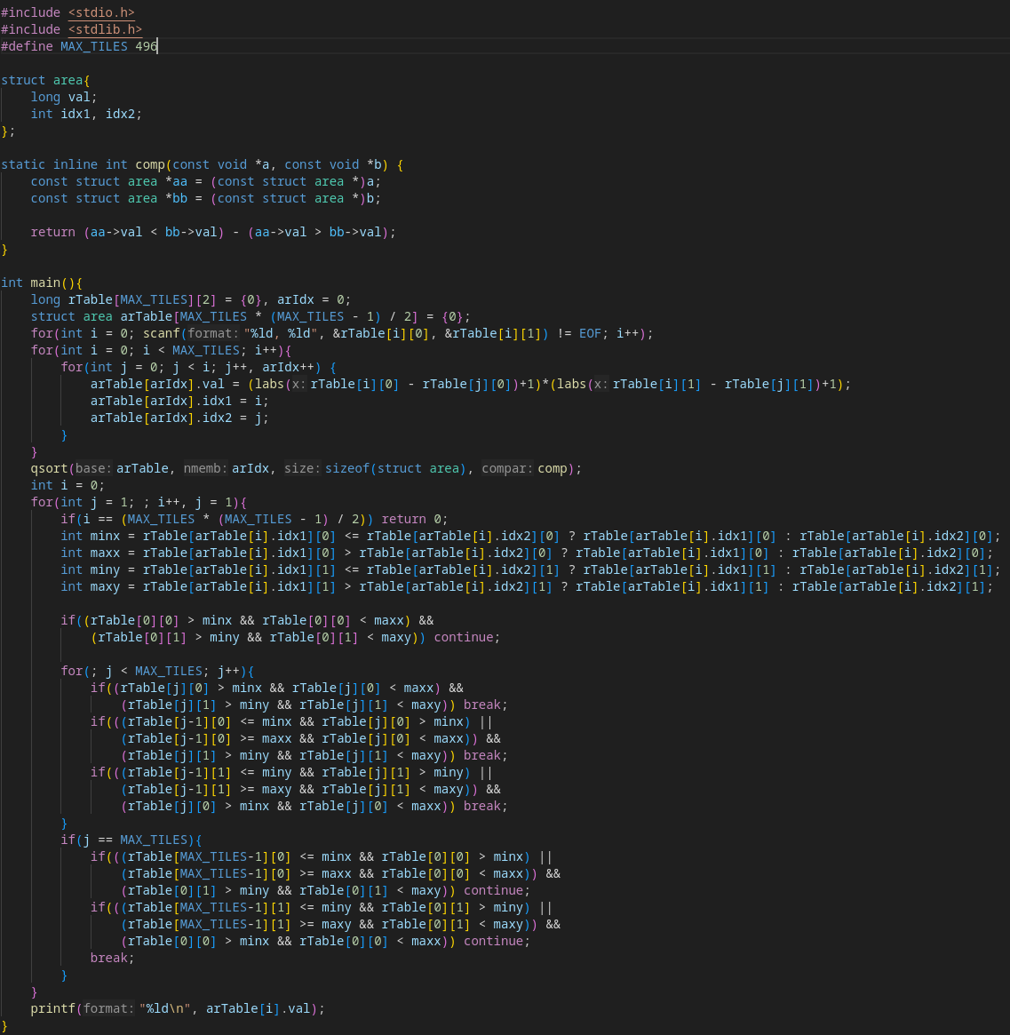Image resolution: width=1010 pixels, height=1035 pixels.
Task: Click the 'qsort' function call
Action: (x=50, y=469)
